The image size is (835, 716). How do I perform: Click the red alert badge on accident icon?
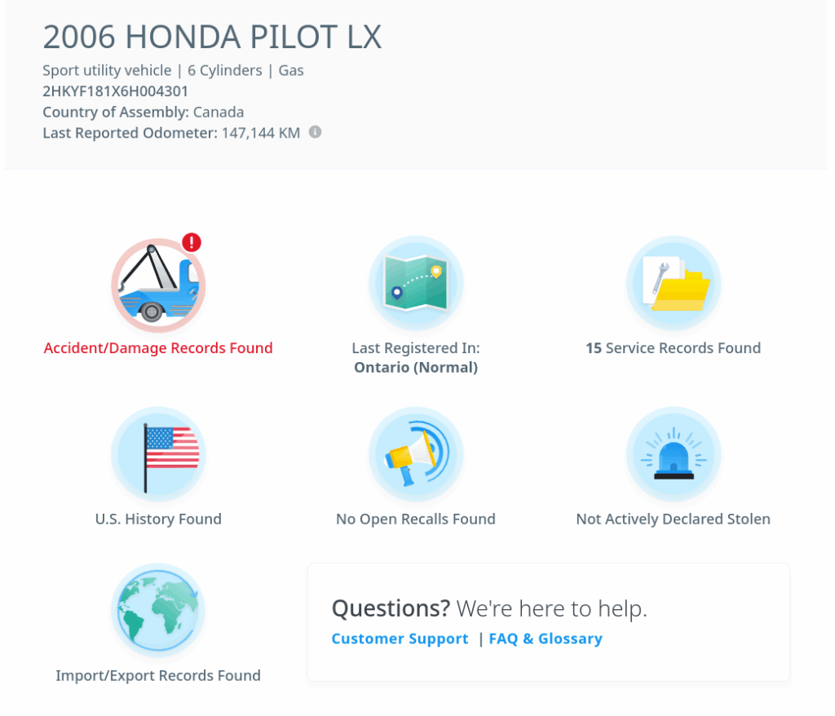coord(191,242)
